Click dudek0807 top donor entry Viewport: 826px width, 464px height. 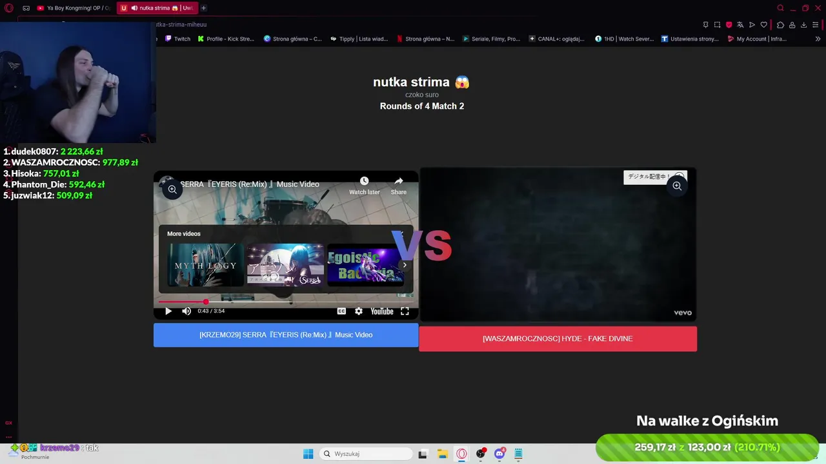53,152
